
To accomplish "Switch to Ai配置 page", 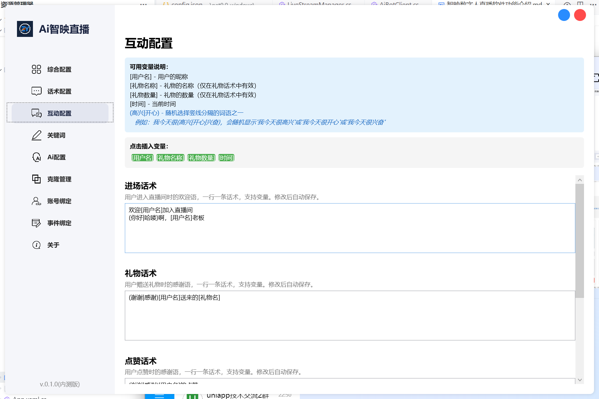I will 60,157.
